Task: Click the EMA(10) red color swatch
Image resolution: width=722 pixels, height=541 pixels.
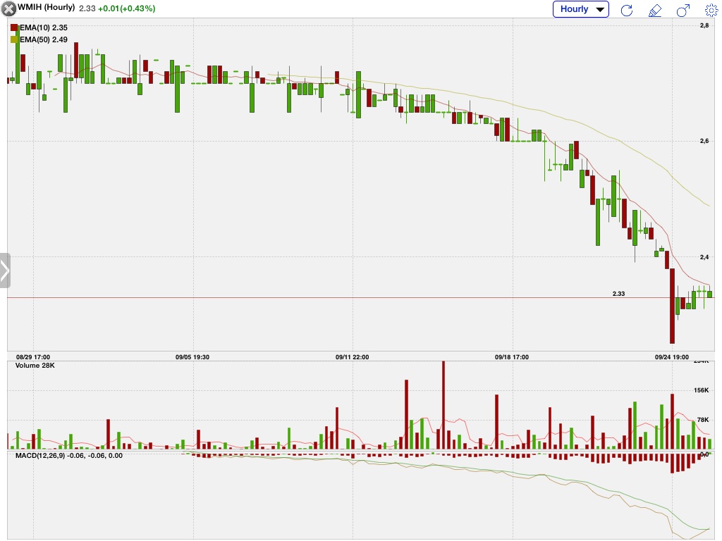Action: [x=14, y=27]
